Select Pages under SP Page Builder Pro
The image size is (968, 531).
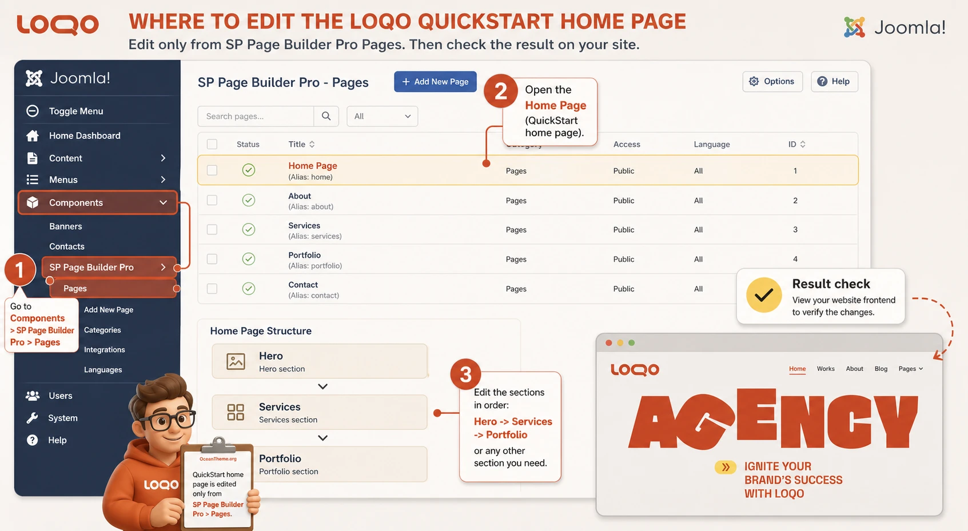pos(114,288)
